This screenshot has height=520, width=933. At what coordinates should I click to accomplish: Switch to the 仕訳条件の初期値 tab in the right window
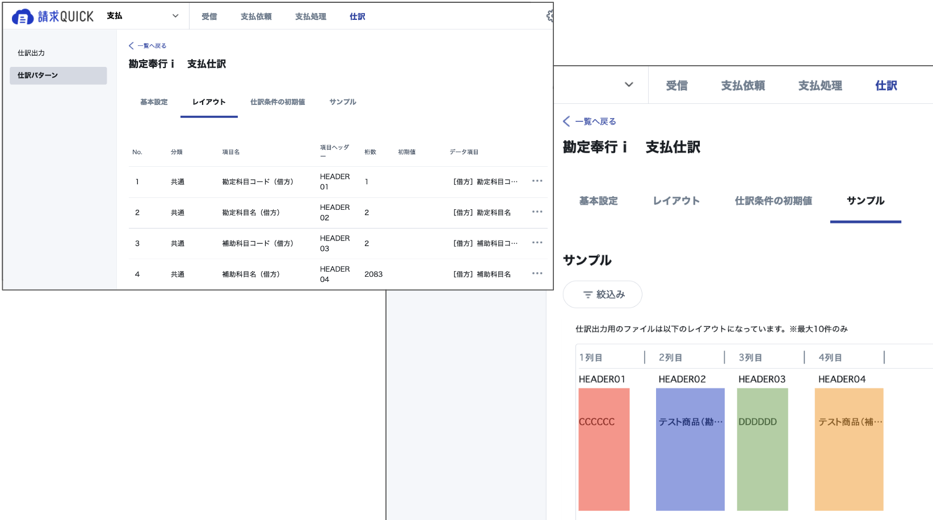pos(773,201)
